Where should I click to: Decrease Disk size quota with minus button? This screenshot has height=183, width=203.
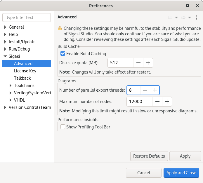[x=138, y=63]
